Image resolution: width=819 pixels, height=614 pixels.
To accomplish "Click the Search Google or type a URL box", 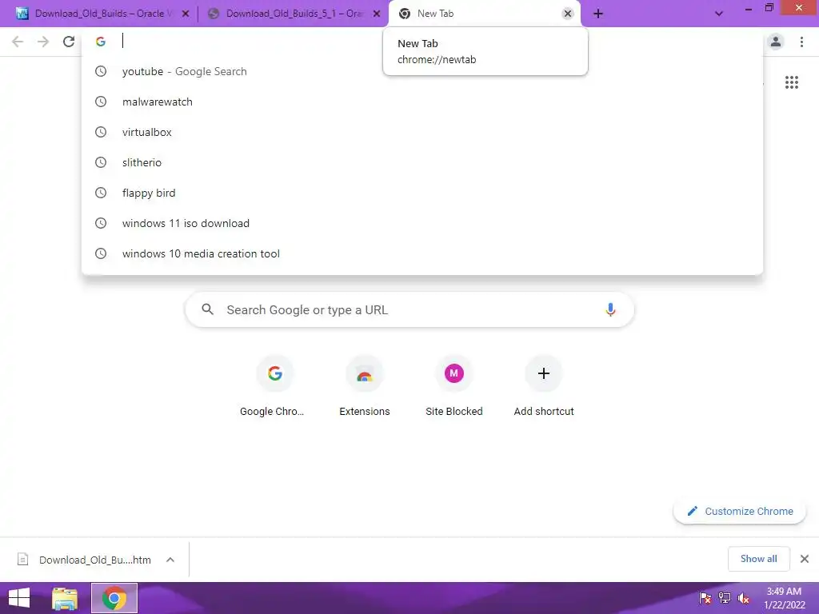I will click(409, 309).
